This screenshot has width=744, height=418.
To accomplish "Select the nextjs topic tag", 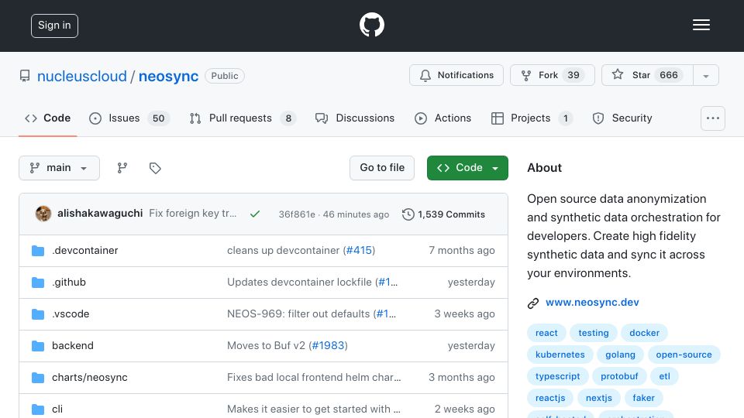I will point(599,398).
